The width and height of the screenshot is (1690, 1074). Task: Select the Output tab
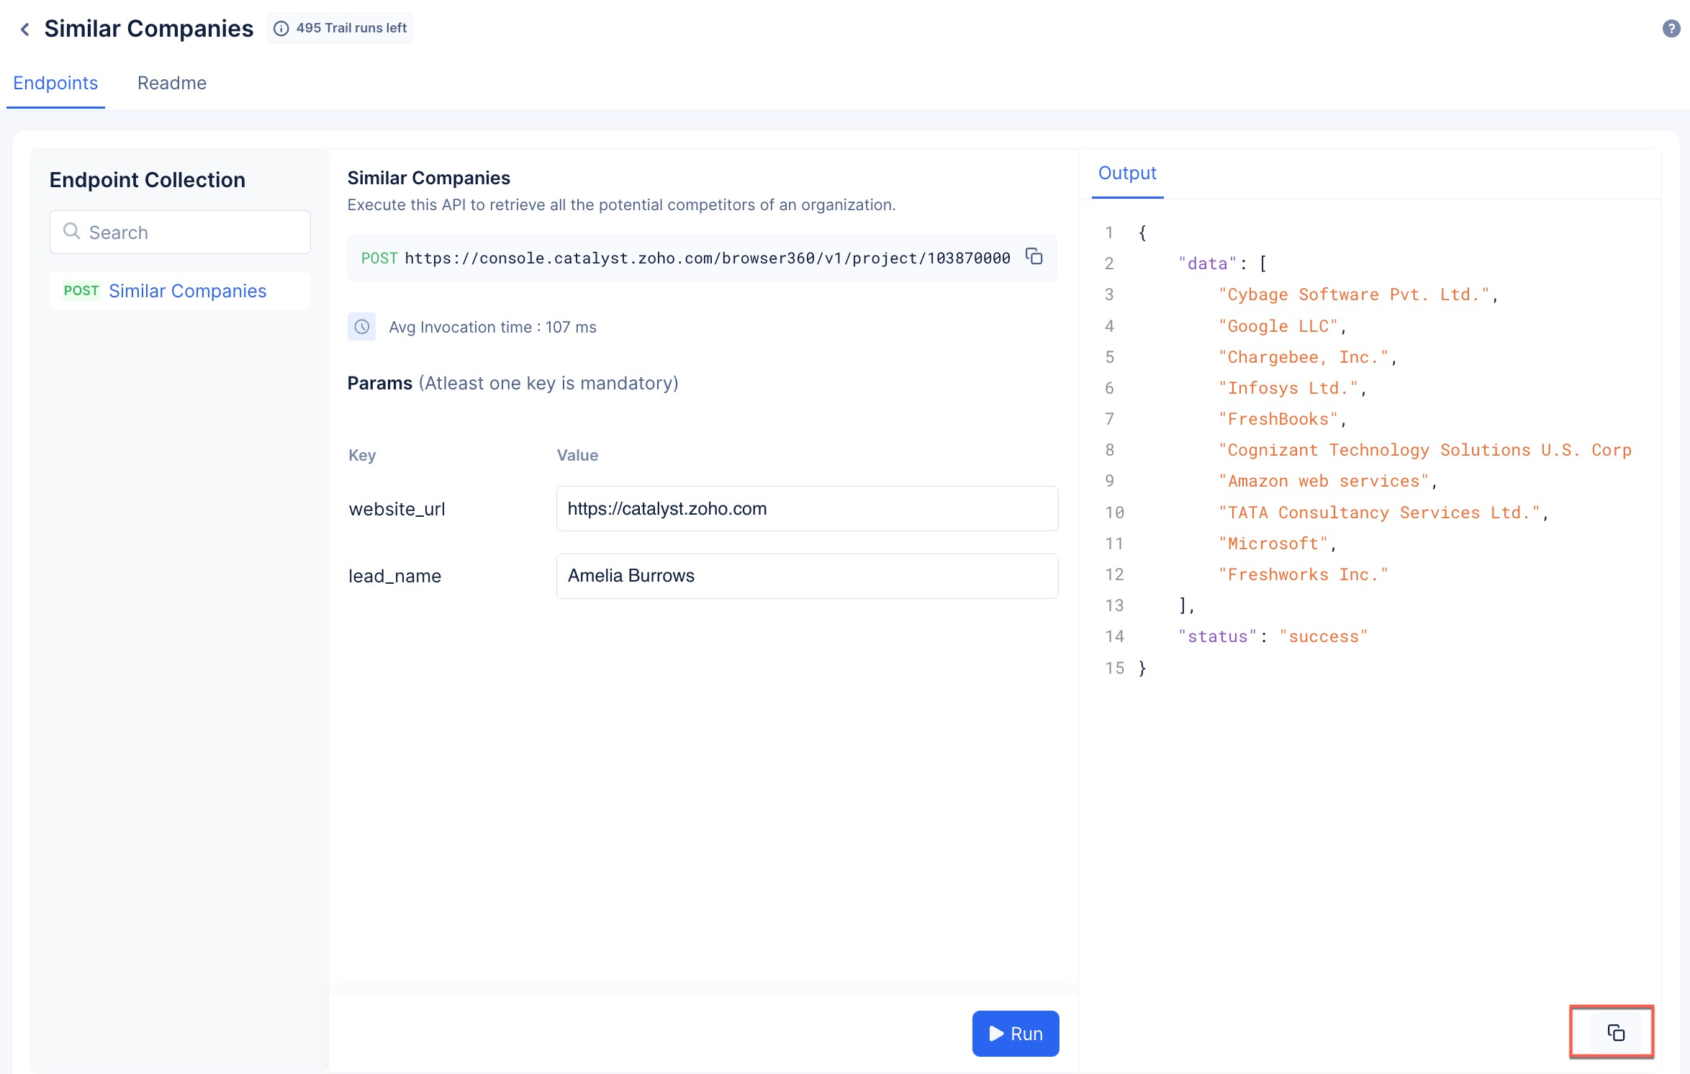pos(1127,173)
